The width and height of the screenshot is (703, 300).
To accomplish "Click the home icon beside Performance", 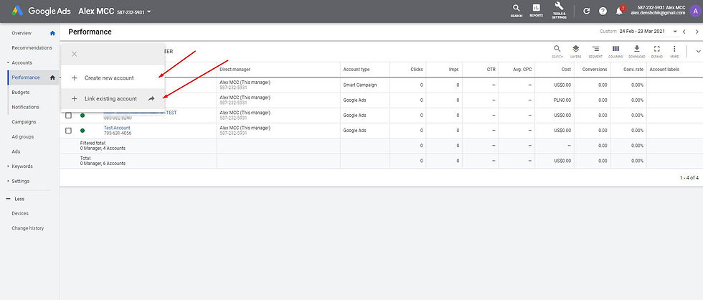I will (52, 78).
